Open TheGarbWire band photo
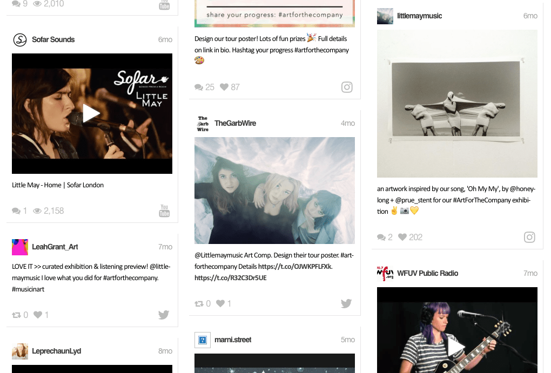This screenshot has width=551, height=373. pos(274,190)
